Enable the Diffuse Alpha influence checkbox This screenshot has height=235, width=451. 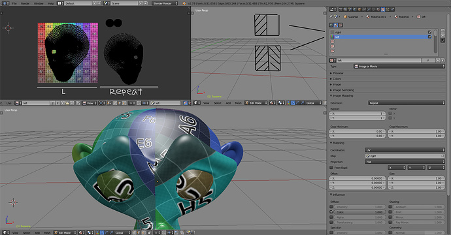[x=331, y=217]
